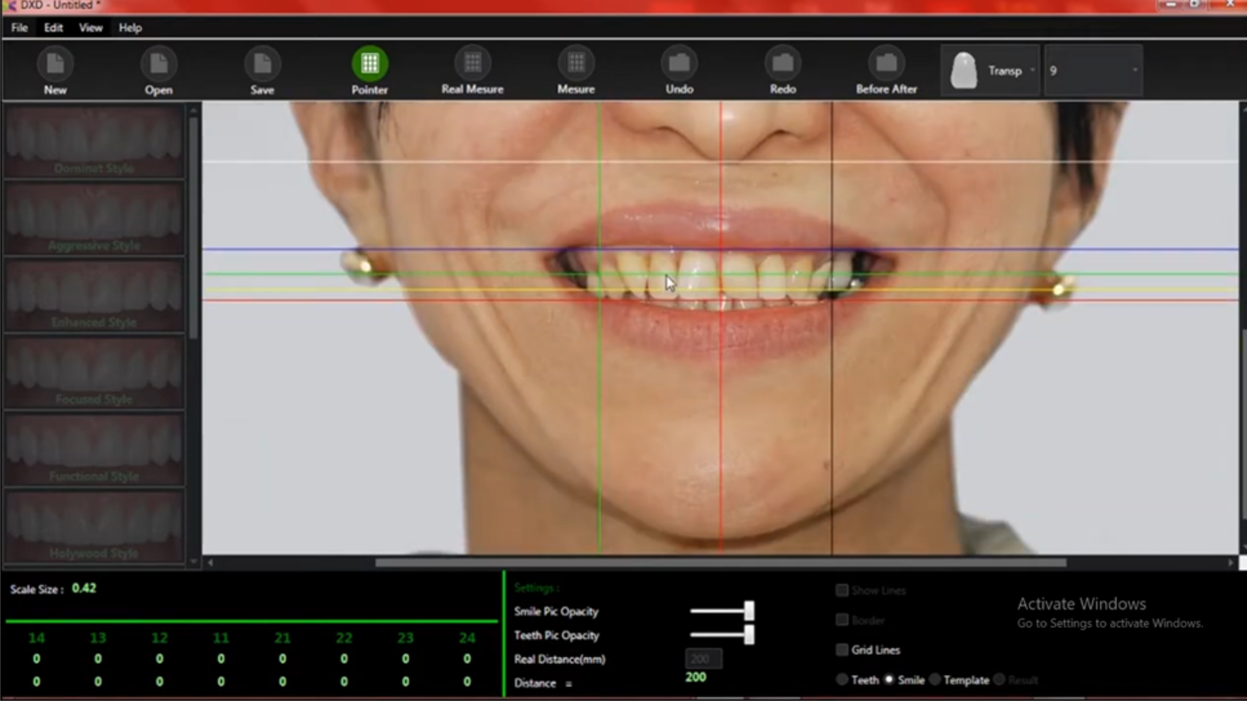Screen dimensions: 1247x701
Task: Open the File menu
Action: (x=19, y=28)
